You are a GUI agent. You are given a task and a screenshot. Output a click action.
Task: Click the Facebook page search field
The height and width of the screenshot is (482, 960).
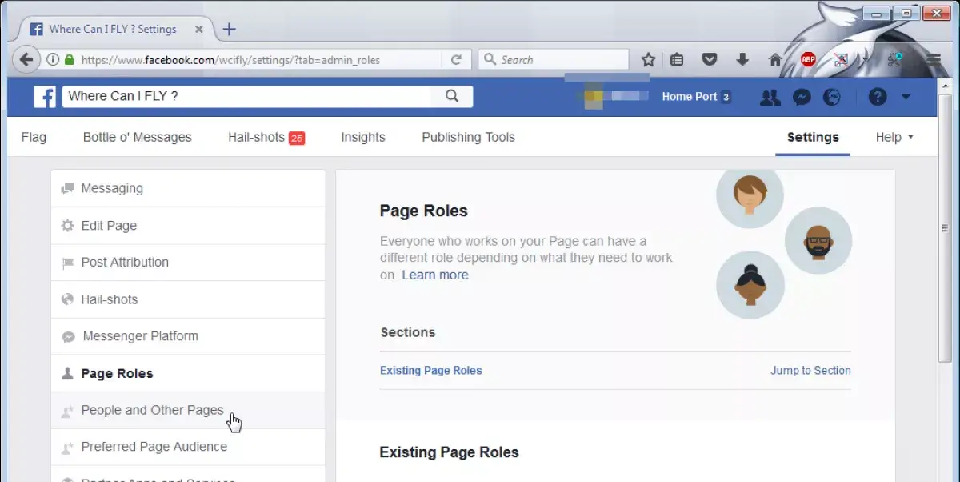[247, 97]
